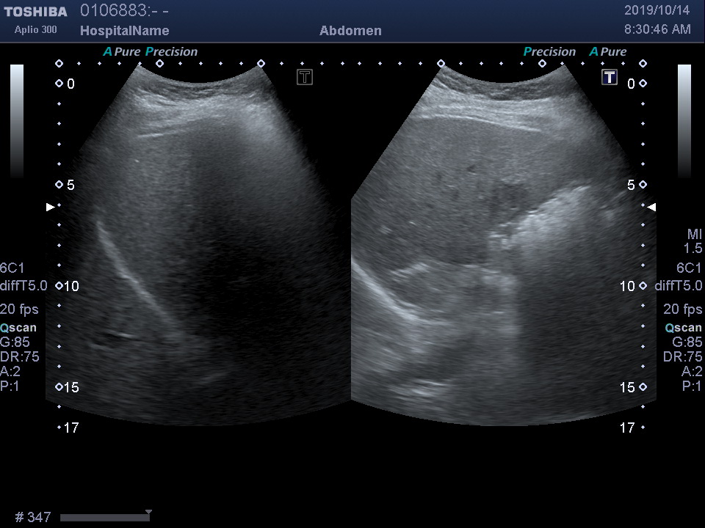Image resolution: width=705 pixels, height=528 pixels.
Task: Click the right ApliPure label
Action: click(x=608, y=51)
